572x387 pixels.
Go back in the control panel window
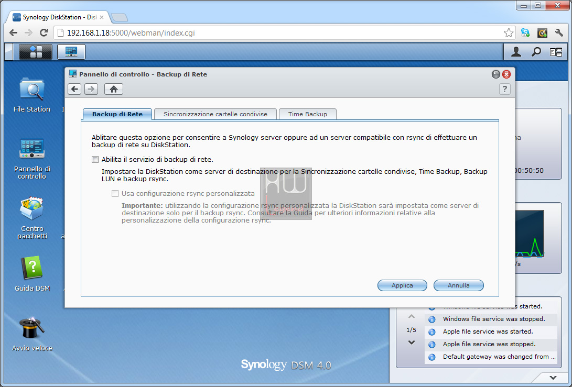click(x=74, y=89)
